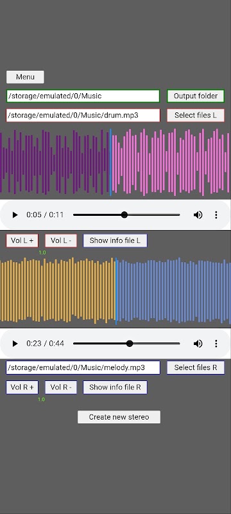
Task: Focus the melody.mp3 file path field
Action: 83,368
